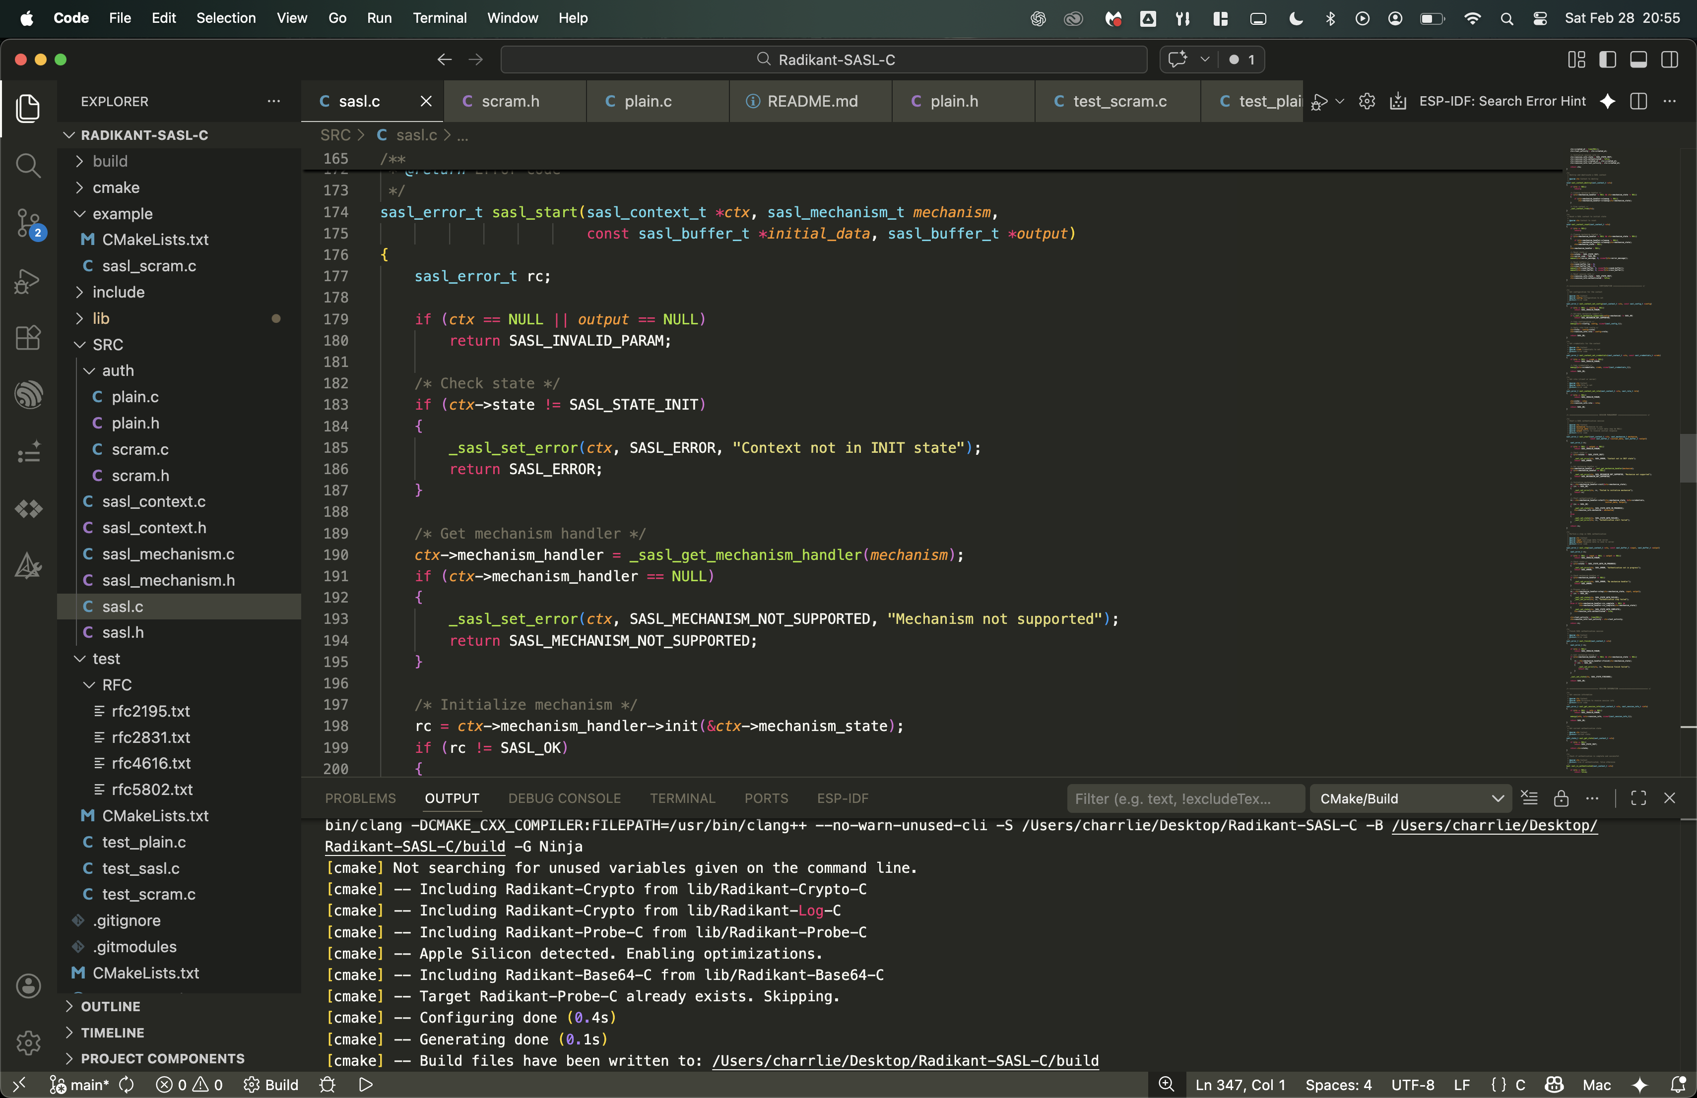
Task: Click the Build button in status bar
Action: click(x=271, y=1085)
